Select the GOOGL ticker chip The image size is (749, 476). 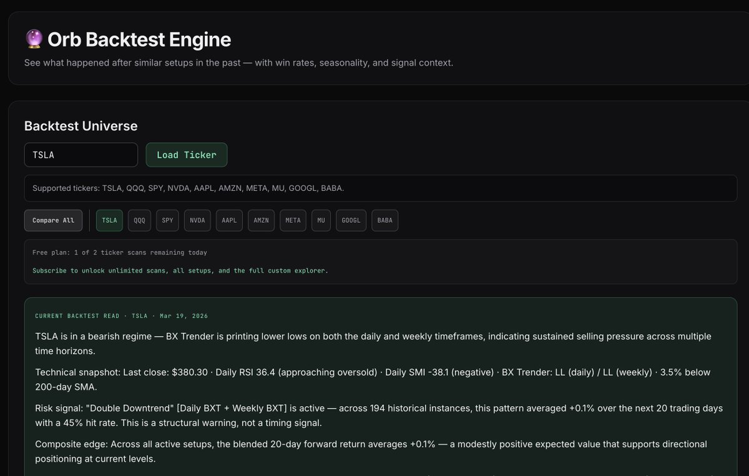pyautogui.click(x=351, y=220)
